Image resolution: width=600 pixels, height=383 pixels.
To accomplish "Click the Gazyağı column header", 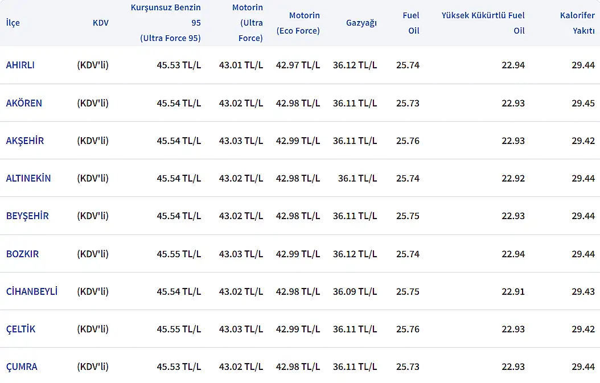I will pyautogui.click(x=361, y=23).
